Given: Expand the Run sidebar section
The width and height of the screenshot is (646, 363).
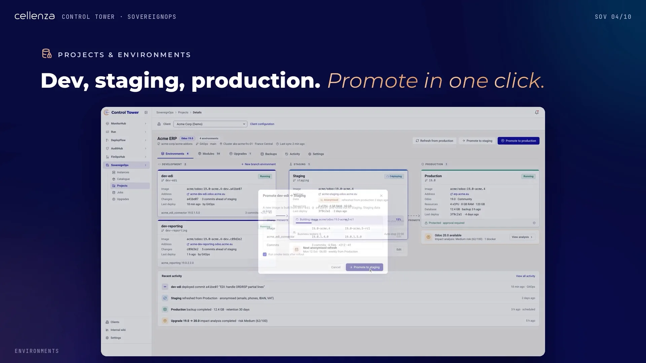Looking at the screenshot, I should point(126,132).
